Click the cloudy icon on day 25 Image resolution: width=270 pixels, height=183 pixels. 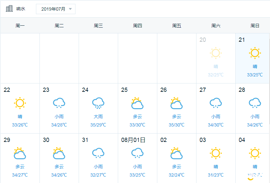(137, 103)
